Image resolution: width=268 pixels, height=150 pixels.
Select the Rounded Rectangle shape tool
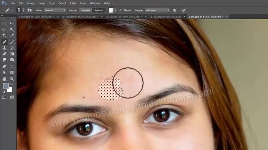(12, 72)
